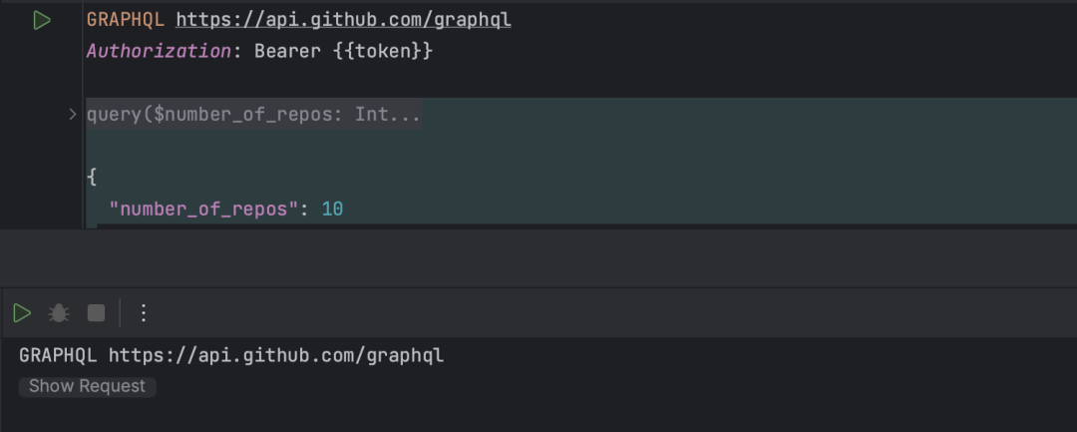Click the green Run icon in the tool window
This screenshot has height=432, width=1077.
[22, 313]
